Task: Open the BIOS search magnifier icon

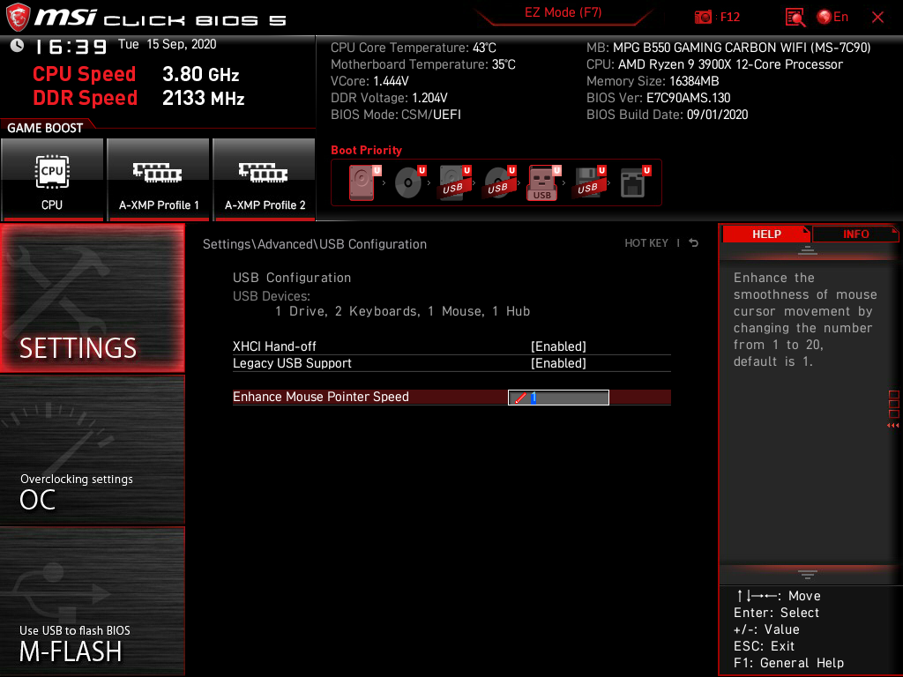Action: pos(795,18)
